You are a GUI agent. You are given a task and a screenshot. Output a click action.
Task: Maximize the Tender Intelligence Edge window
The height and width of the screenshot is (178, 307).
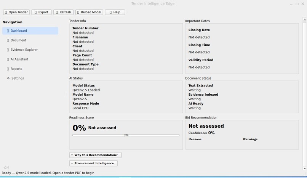click(297, 4)
